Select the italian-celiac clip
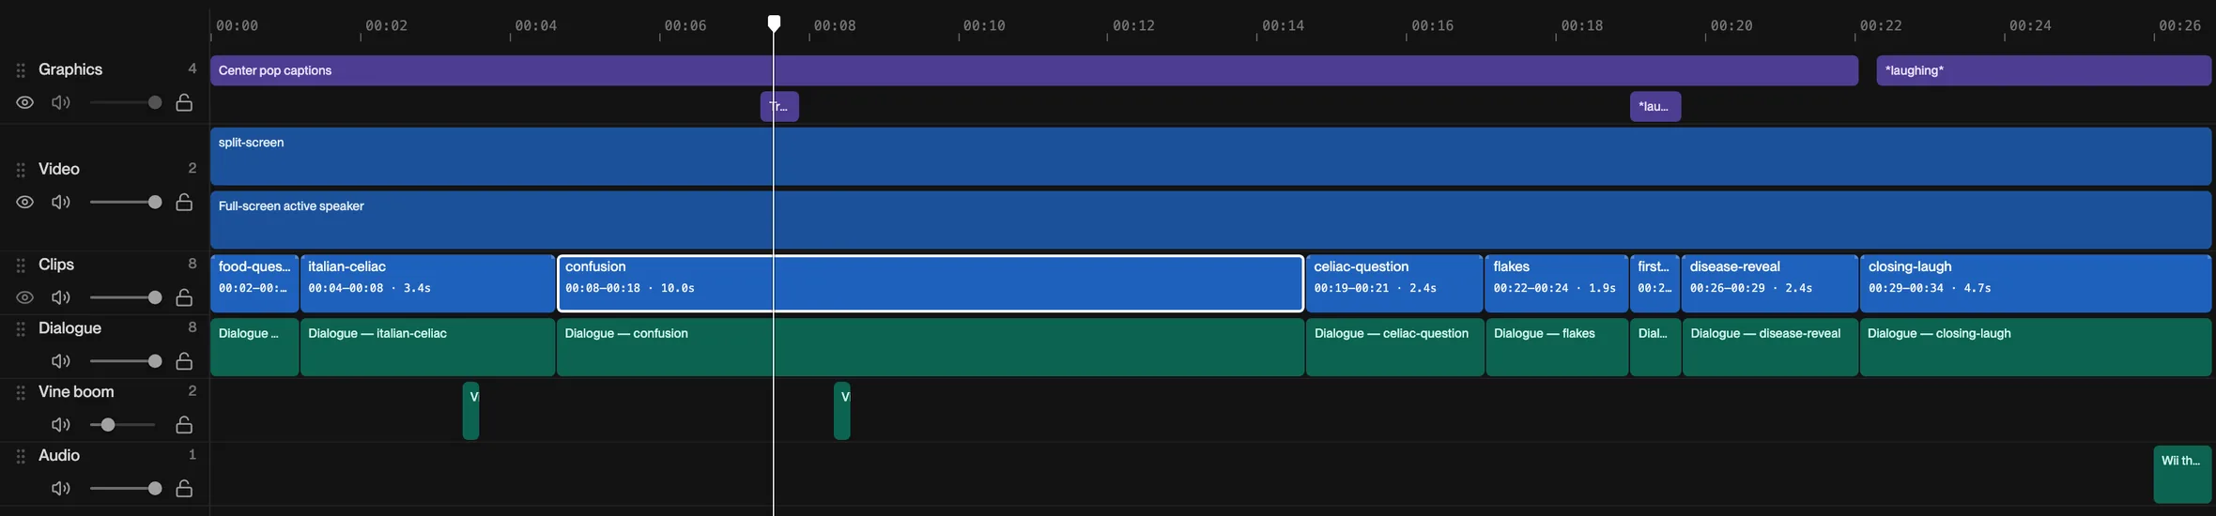Viewport: 2216px width, 516px height. [x=427, y=283]
